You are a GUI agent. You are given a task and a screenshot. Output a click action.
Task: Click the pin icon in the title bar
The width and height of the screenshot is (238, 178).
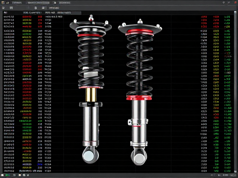(223, 3)
